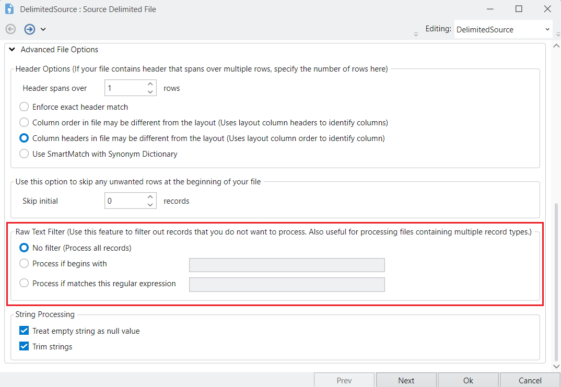This screenshot has width=561, height=387.
Task: Click the Process if begins with text box
Action: (287, 265)
